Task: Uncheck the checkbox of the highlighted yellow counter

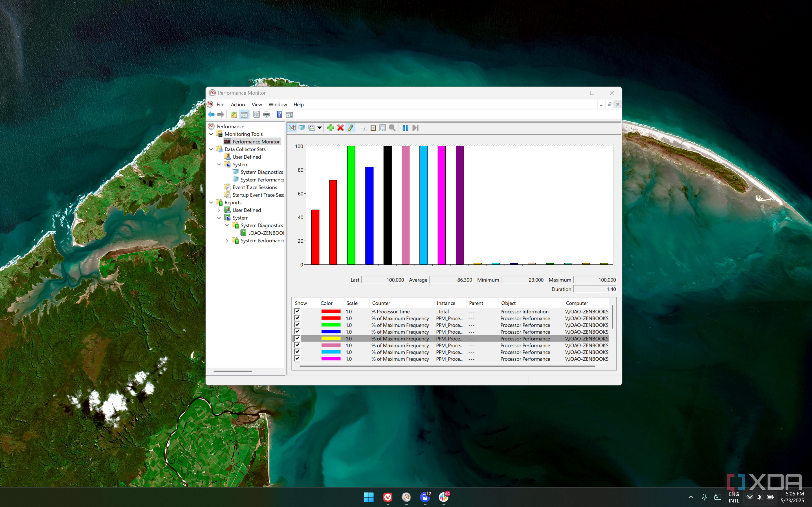Action: [297, 338]
